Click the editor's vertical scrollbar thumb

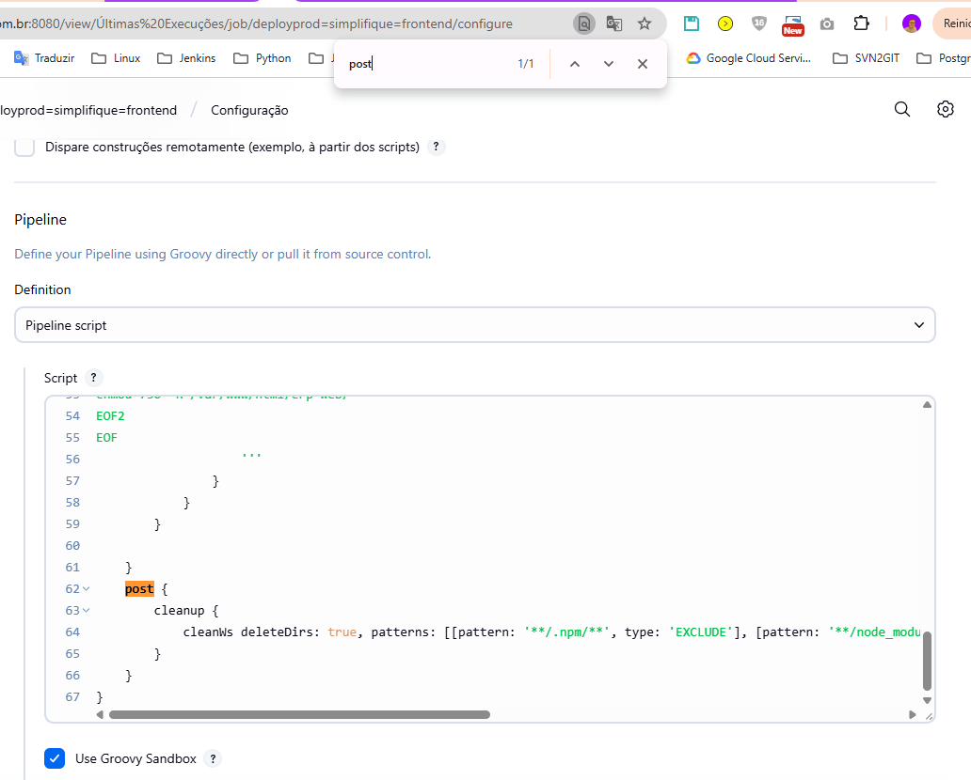pos(927,661)
